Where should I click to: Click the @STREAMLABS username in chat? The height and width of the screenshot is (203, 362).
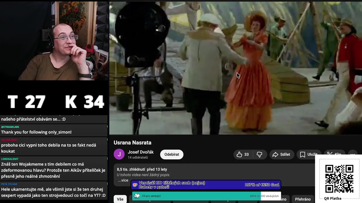(x=10, y=127)
